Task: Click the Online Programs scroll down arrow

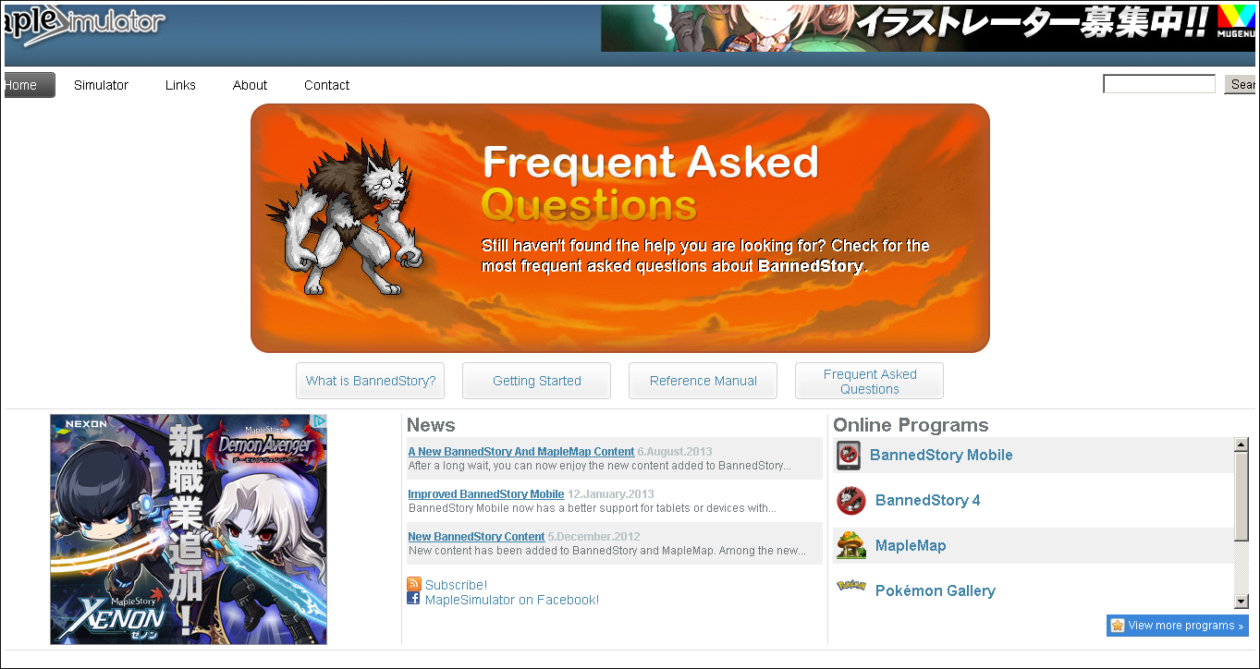Action: tap(1242, 602)
